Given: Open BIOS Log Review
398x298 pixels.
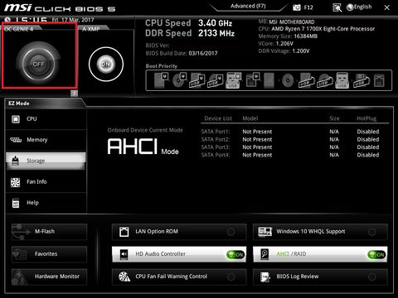Looking at the screenshot, I should (320, 276).
